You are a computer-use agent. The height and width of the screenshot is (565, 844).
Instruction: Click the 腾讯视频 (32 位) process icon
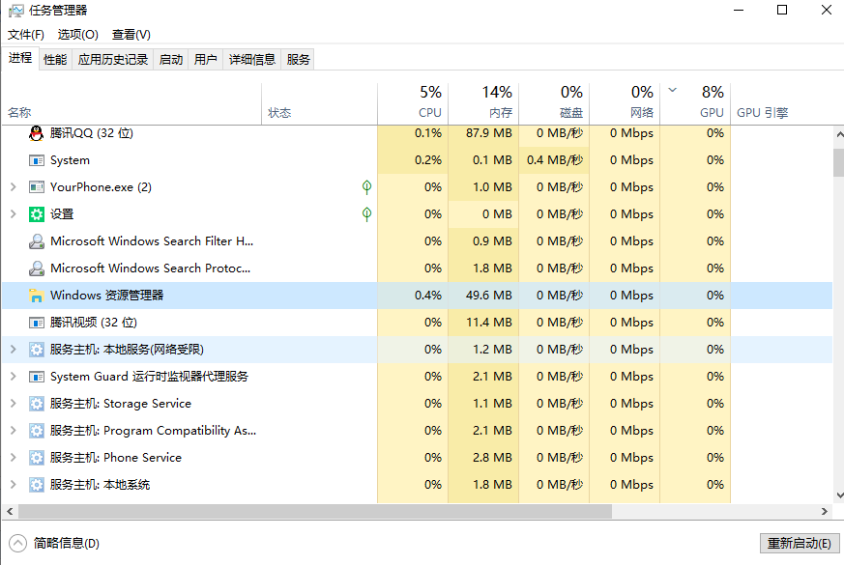point(36,323)
